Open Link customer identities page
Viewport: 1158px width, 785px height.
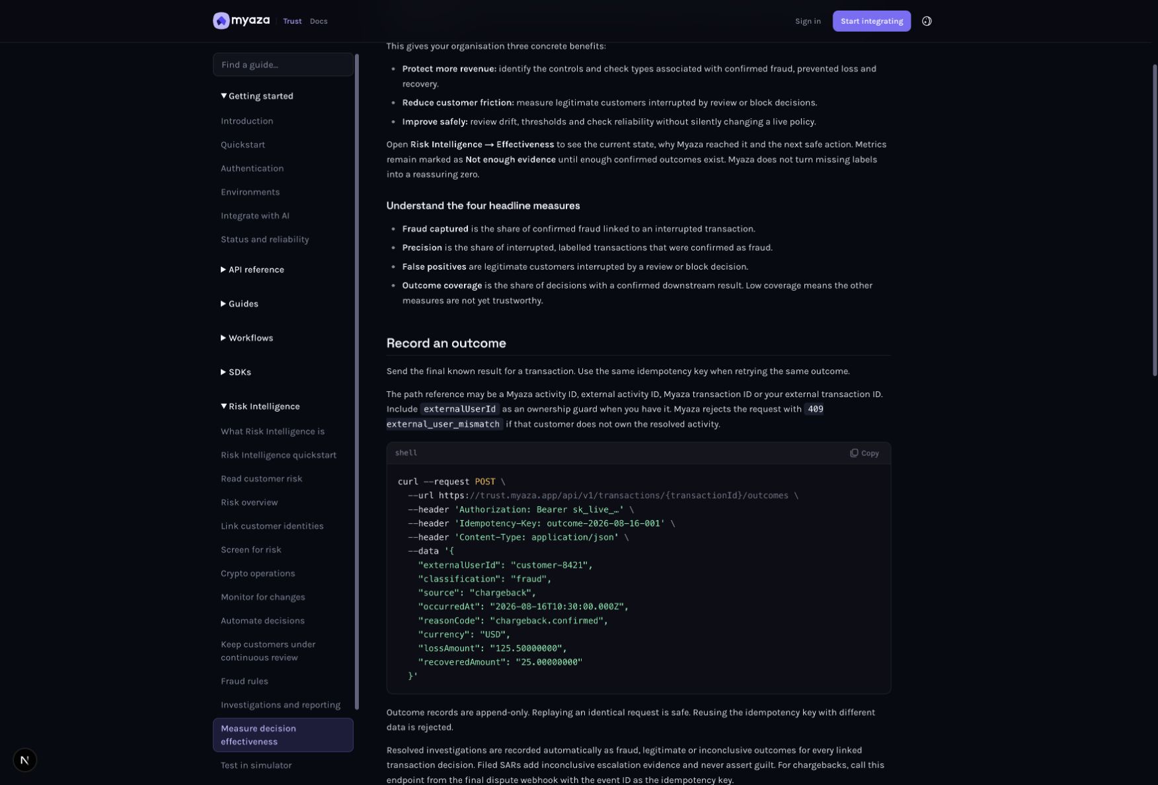[272, 527]
